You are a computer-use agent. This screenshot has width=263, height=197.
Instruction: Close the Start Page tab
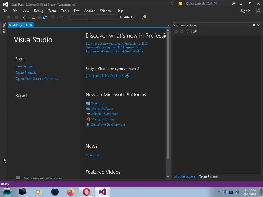tap(31, 25)
